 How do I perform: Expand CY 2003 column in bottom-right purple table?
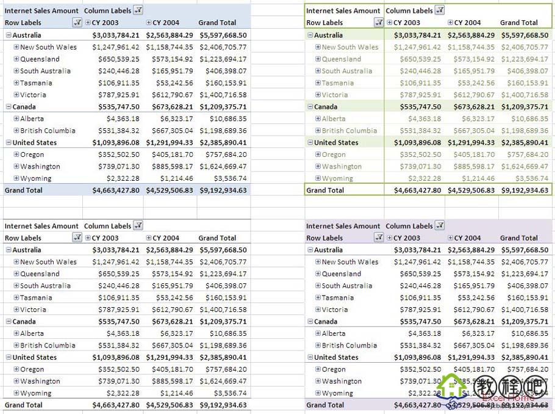click(389, 238)
